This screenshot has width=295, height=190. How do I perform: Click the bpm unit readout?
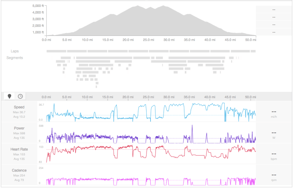274,159
